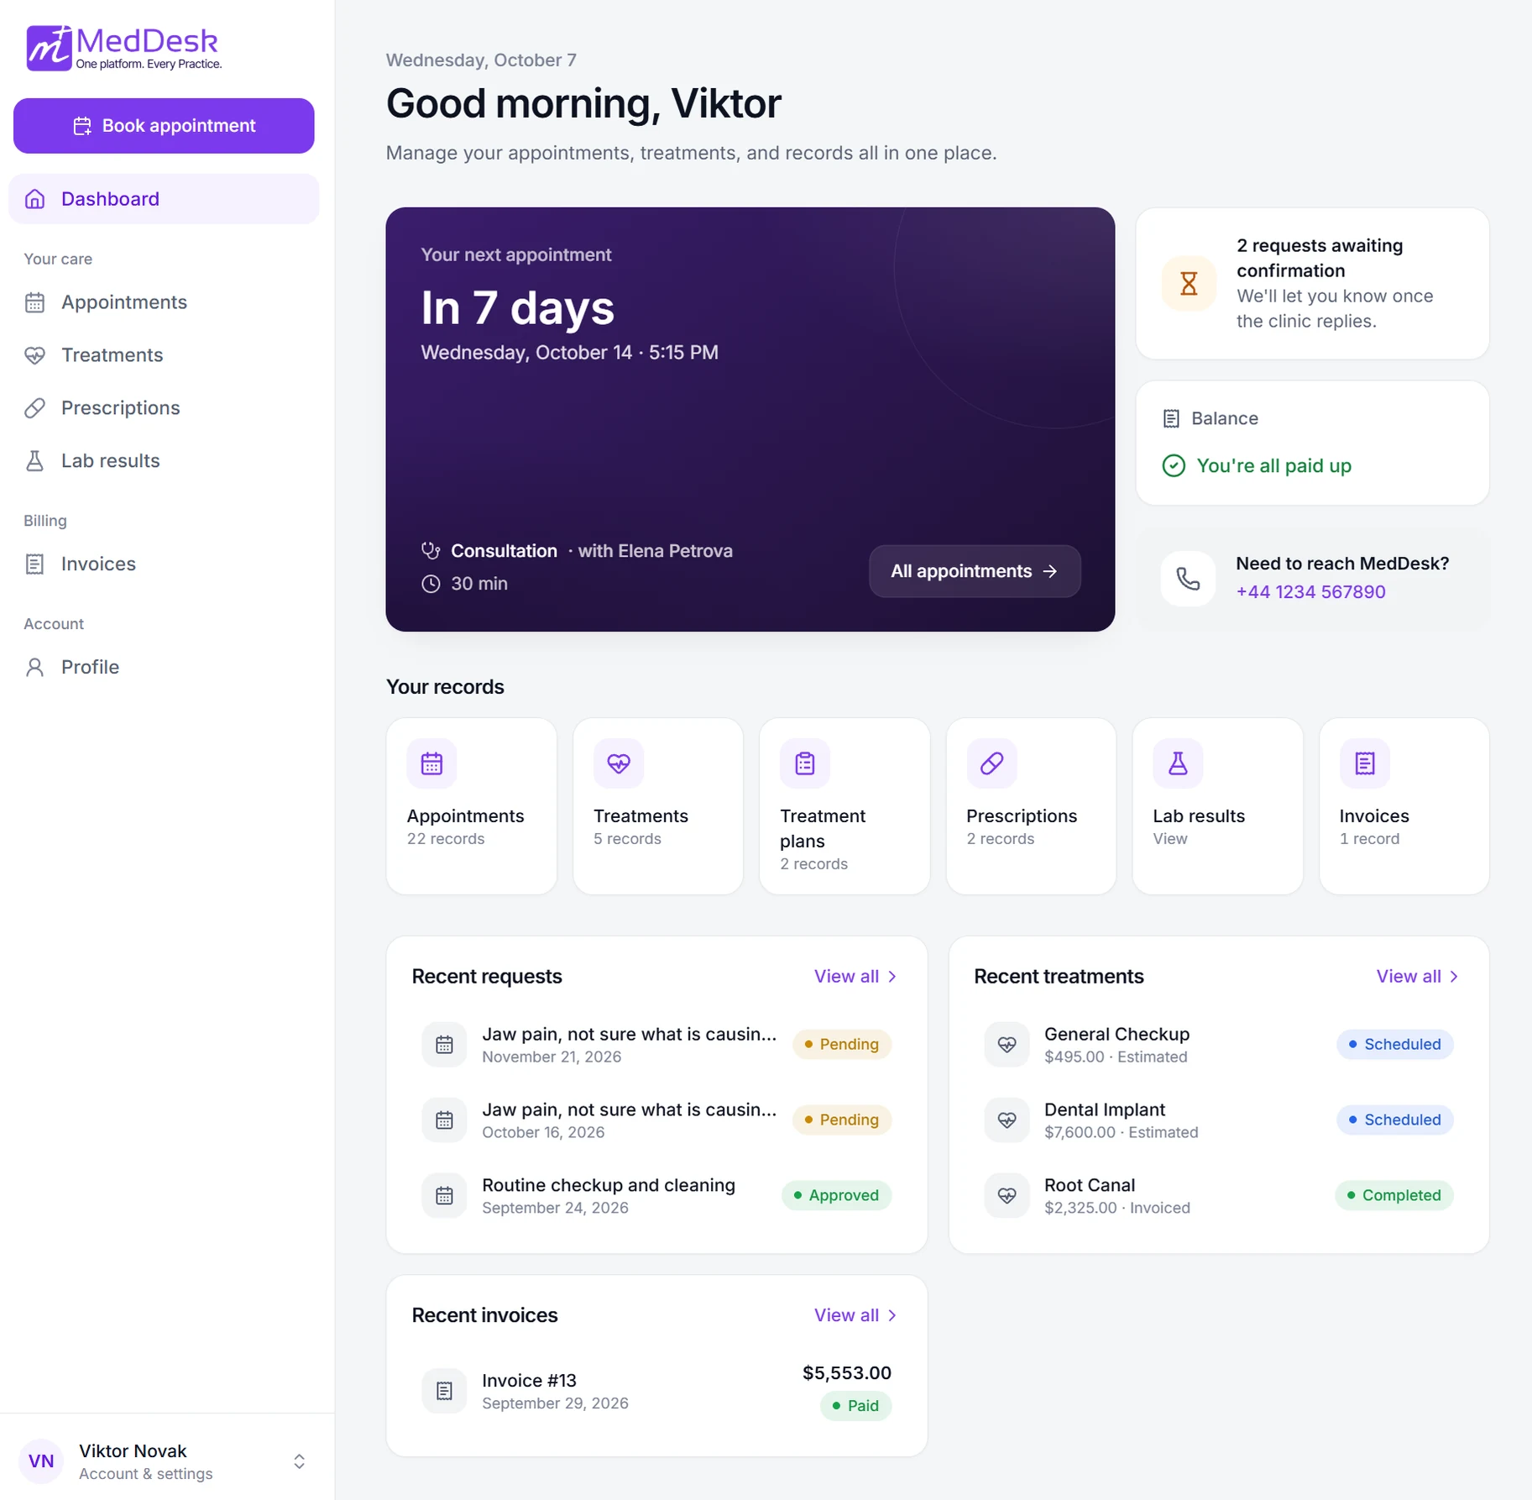Screen dimensions: 1532x1500
Task: Select the Invoices document icon in the sidebar
Action: (34, 564)
